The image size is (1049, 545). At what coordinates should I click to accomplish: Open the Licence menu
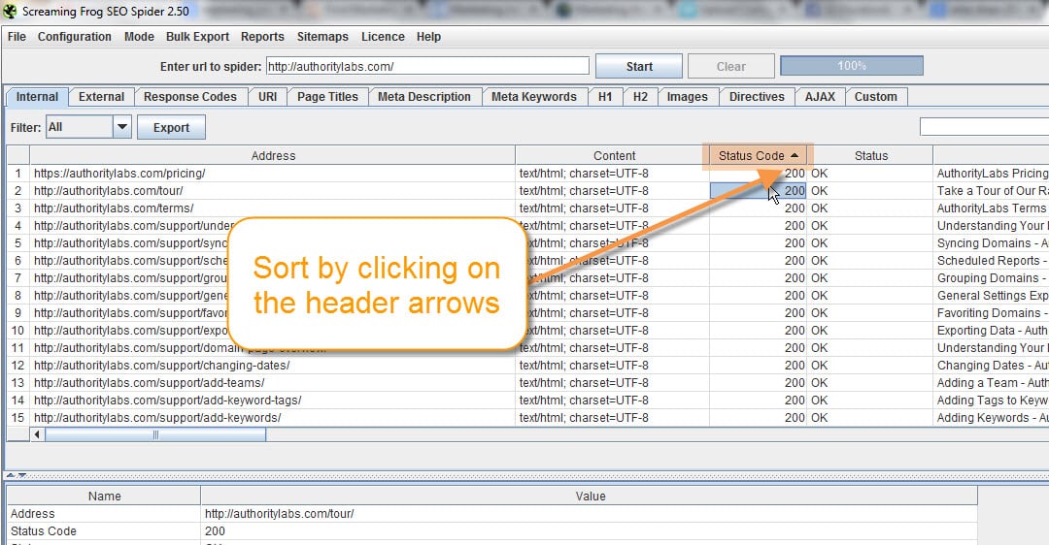click(383, 37)
